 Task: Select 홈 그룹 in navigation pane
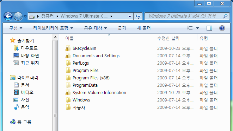(x=24, y=122)
